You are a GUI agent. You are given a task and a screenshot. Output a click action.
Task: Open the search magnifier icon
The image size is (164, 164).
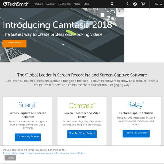pos(112,4)
